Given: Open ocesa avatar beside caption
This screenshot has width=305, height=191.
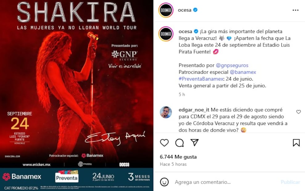Looking at the screenshot, I should (166, 34).
